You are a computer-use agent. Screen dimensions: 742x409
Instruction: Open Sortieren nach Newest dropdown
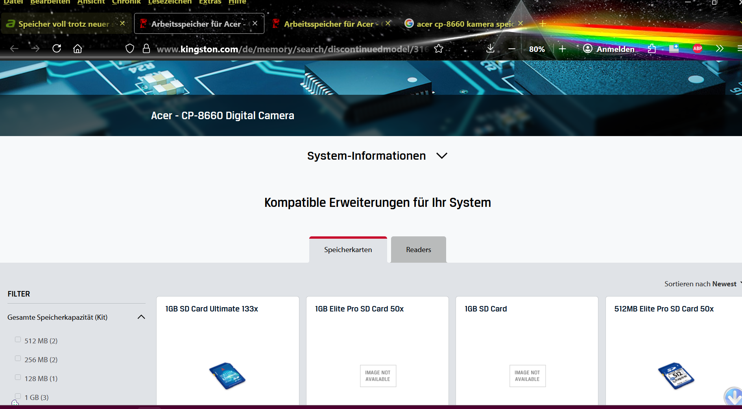pos(703,284)
